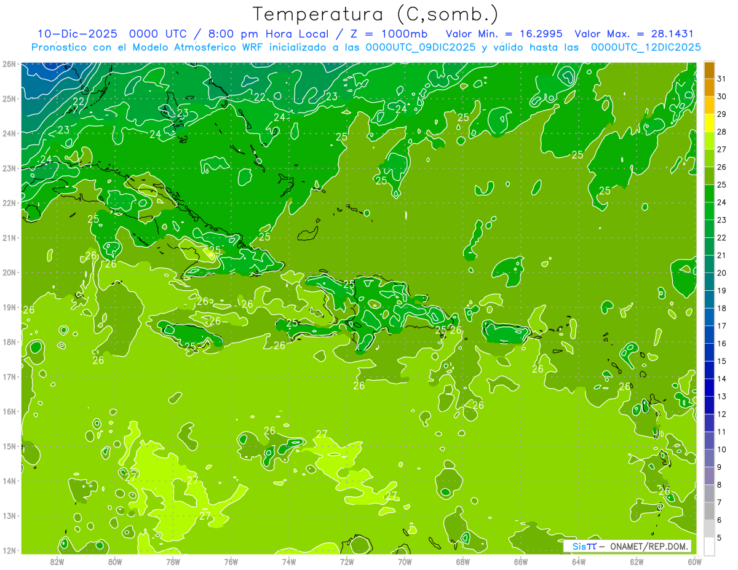Click the color scale value 17
This screenshot has height=570, width=738.
coord(722,326)
